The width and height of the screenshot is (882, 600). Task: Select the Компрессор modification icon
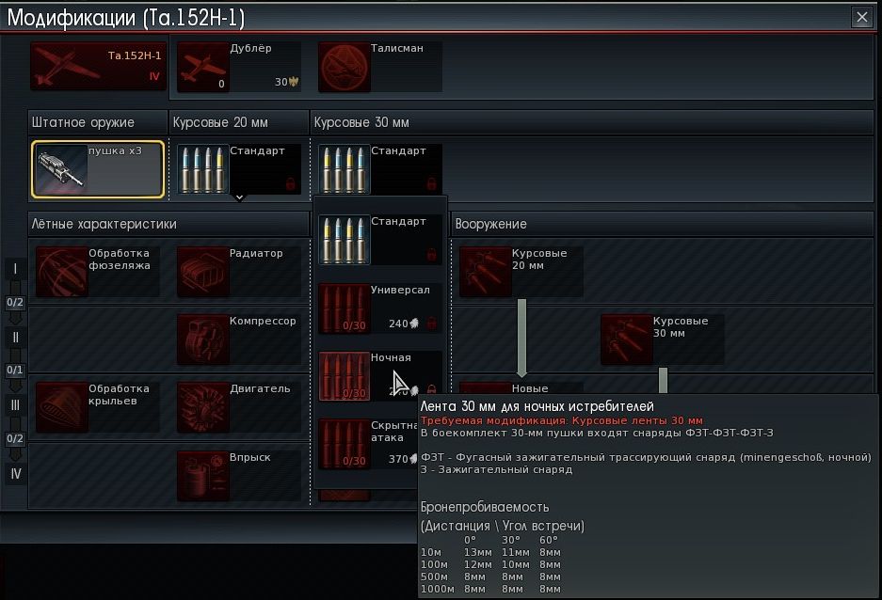(x=202, y=339)
